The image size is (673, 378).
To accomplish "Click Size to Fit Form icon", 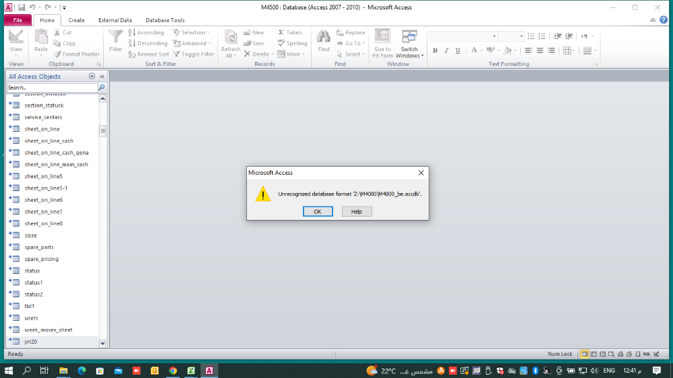I will [382, 37].
